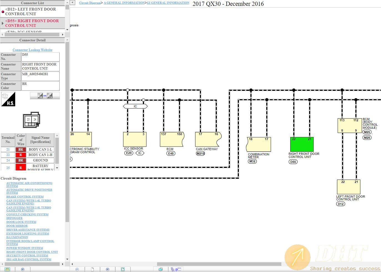Click the Connector Detail panel header
The width and height of the screenshot is (381, 272).
click(x=32, y=40)
